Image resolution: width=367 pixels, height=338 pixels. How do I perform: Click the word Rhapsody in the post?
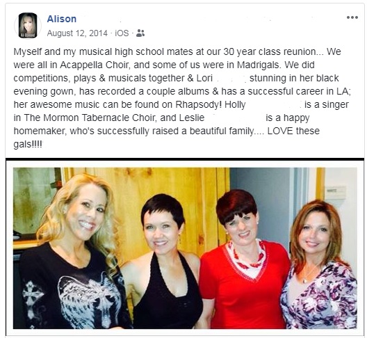[197, 104]
